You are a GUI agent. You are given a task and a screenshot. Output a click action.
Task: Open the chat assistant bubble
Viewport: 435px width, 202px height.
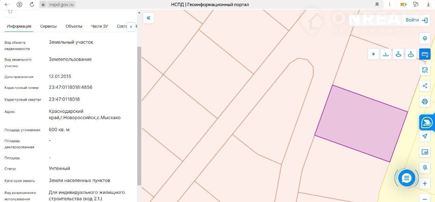[x=406, y=178]
